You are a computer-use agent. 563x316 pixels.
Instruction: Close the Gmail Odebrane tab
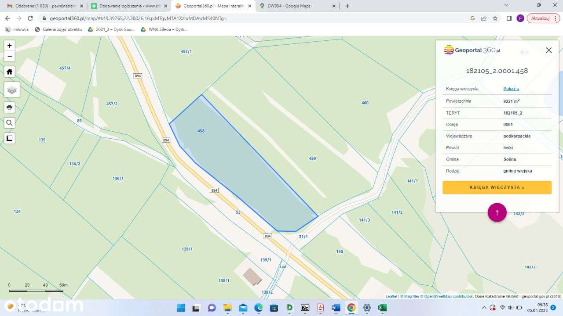tap(81, 6)
